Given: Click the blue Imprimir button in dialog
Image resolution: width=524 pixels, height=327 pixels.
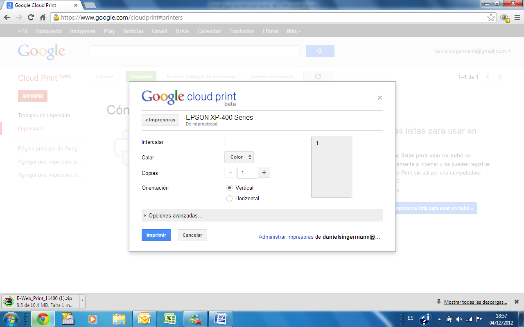Looking at the screenshot, I should pos(156,235).
